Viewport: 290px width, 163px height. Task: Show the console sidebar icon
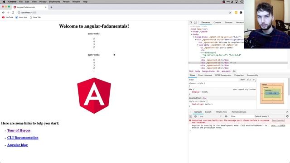[191, 116]
